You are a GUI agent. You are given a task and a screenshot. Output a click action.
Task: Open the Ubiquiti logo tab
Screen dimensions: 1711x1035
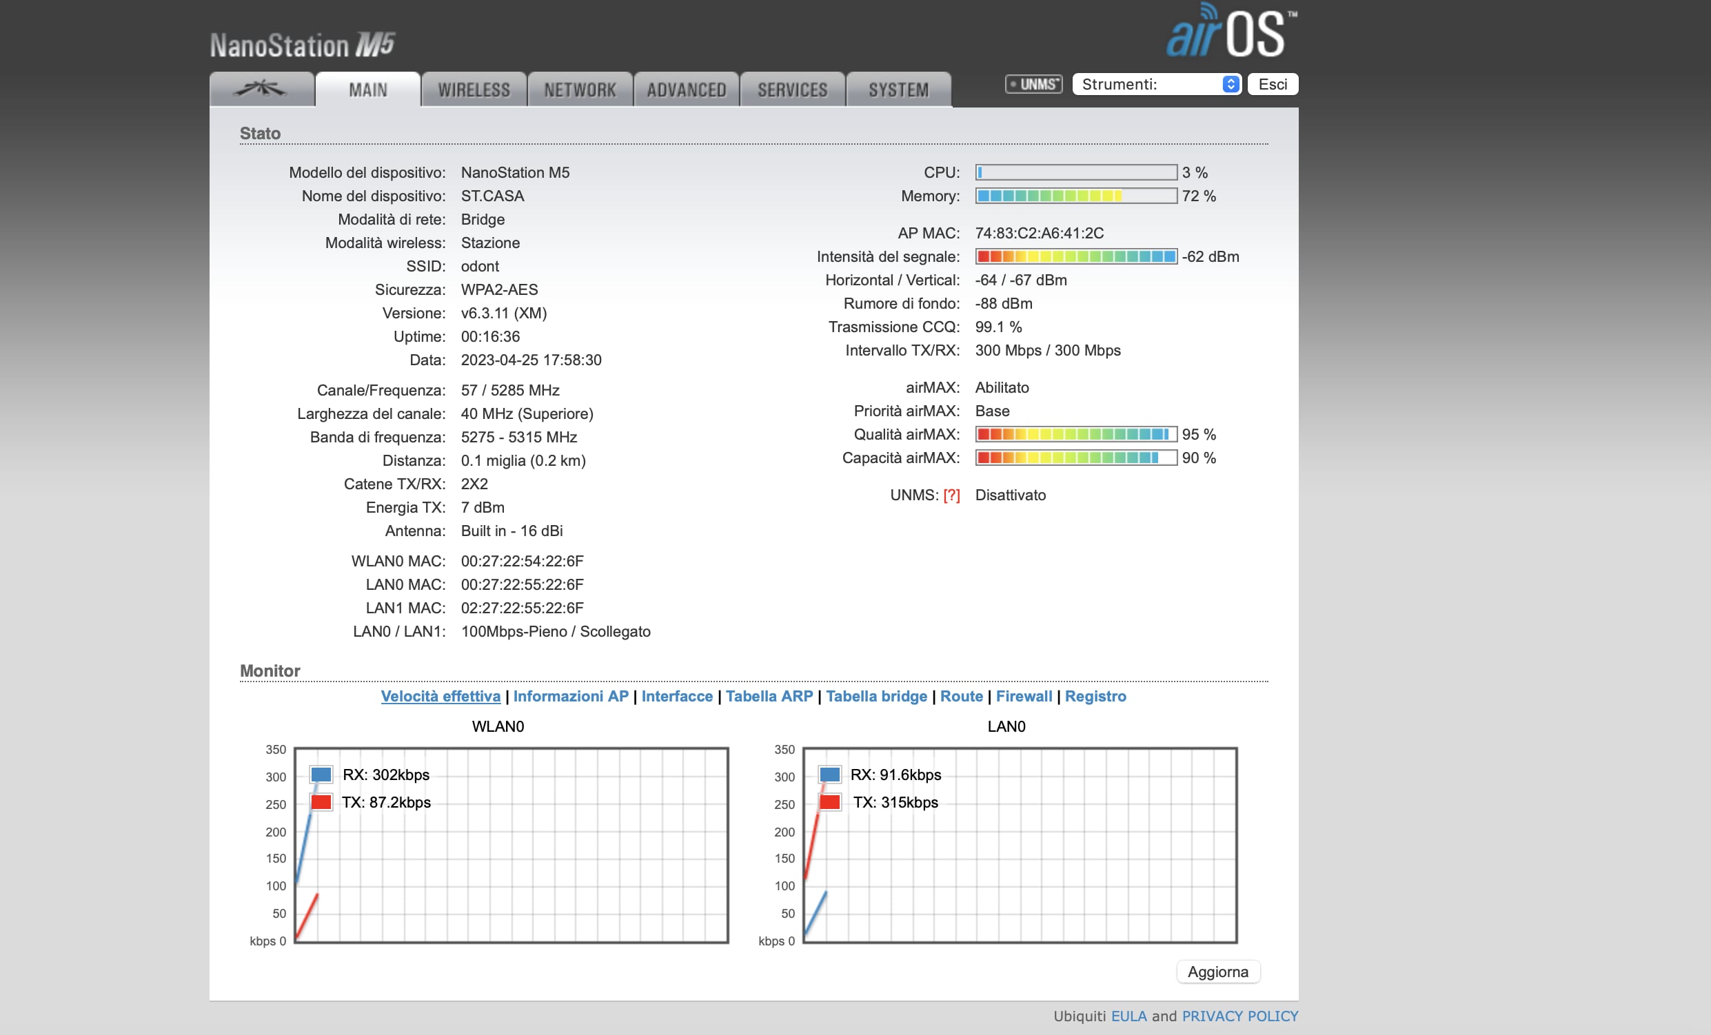[x=262, y=90]
